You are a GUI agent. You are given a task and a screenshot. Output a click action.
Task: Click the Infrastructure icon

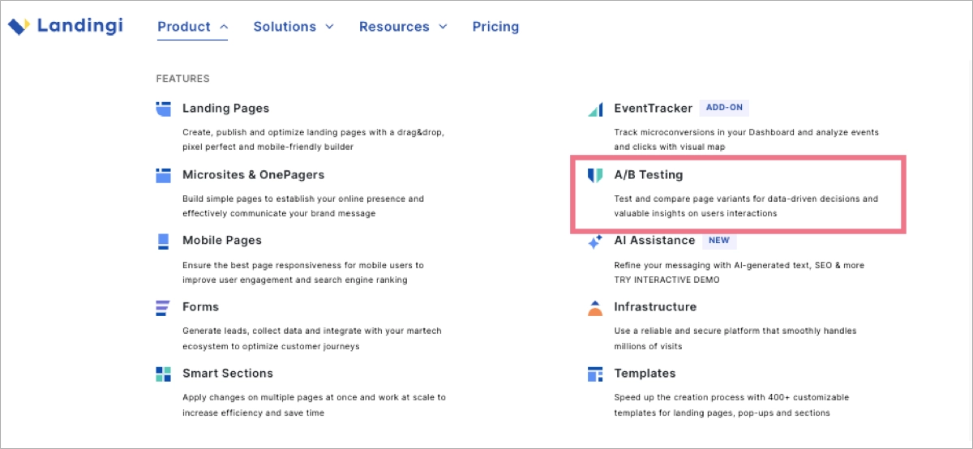[x=595, y=307]
